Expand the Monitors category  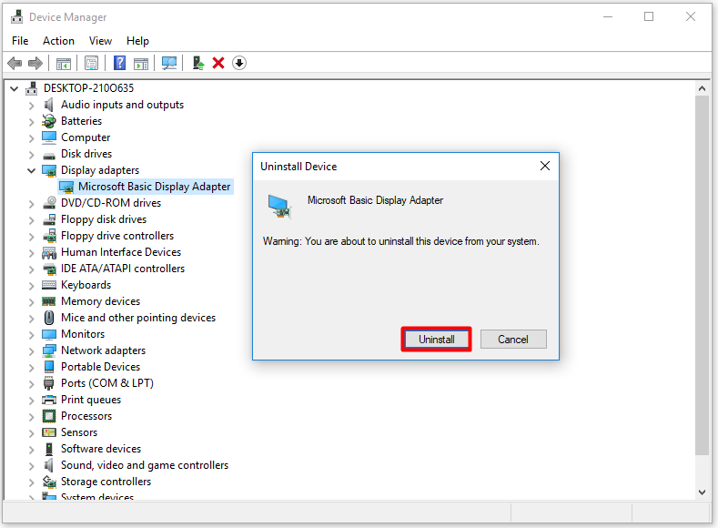coord(31,334)
